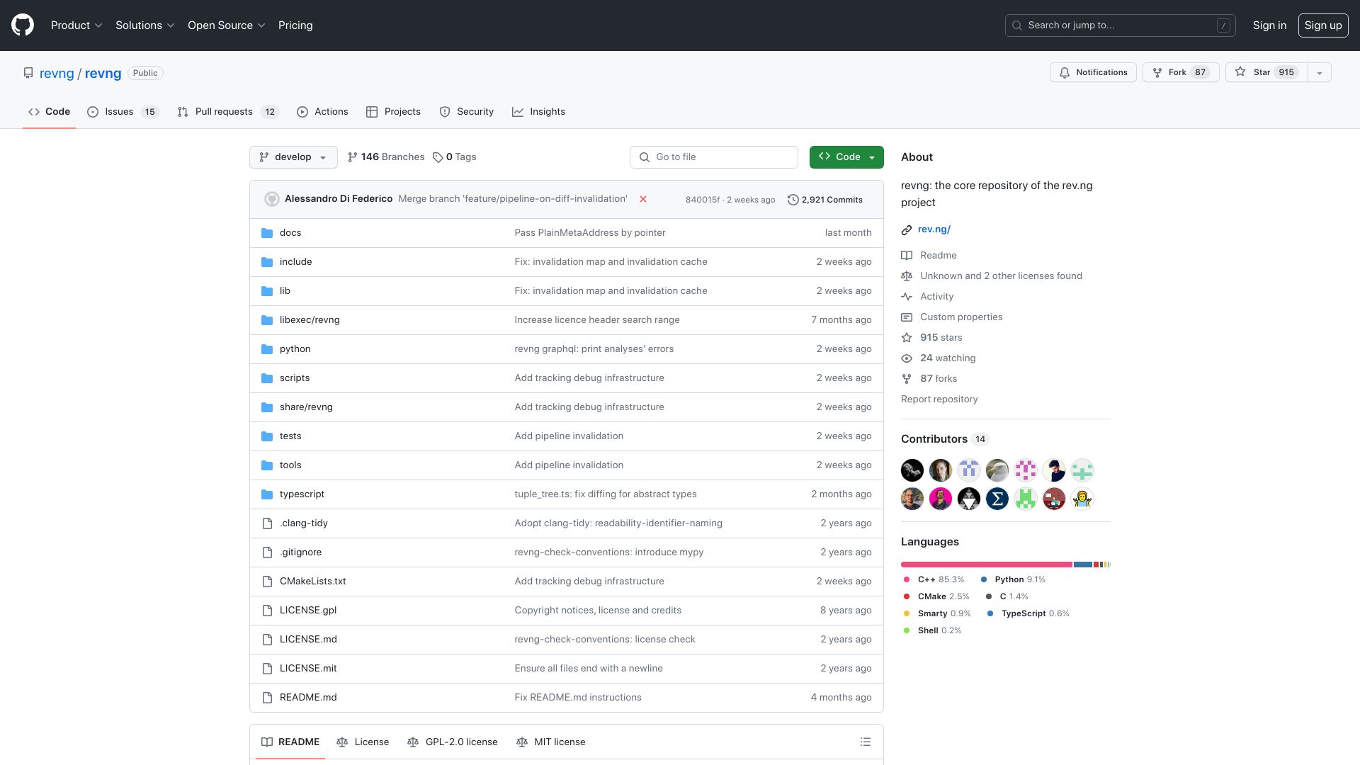Screen dimensions: 1360x765
Task: Click the clock icon beside 2,921 Commits
Action: click(x=793, y=200)
